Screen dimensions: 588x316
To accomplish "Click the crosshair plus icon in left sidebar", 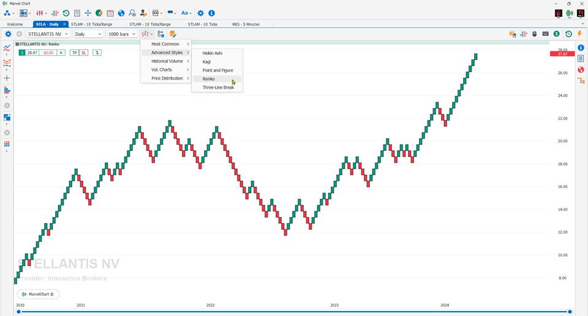I will (x=7, y=78).
